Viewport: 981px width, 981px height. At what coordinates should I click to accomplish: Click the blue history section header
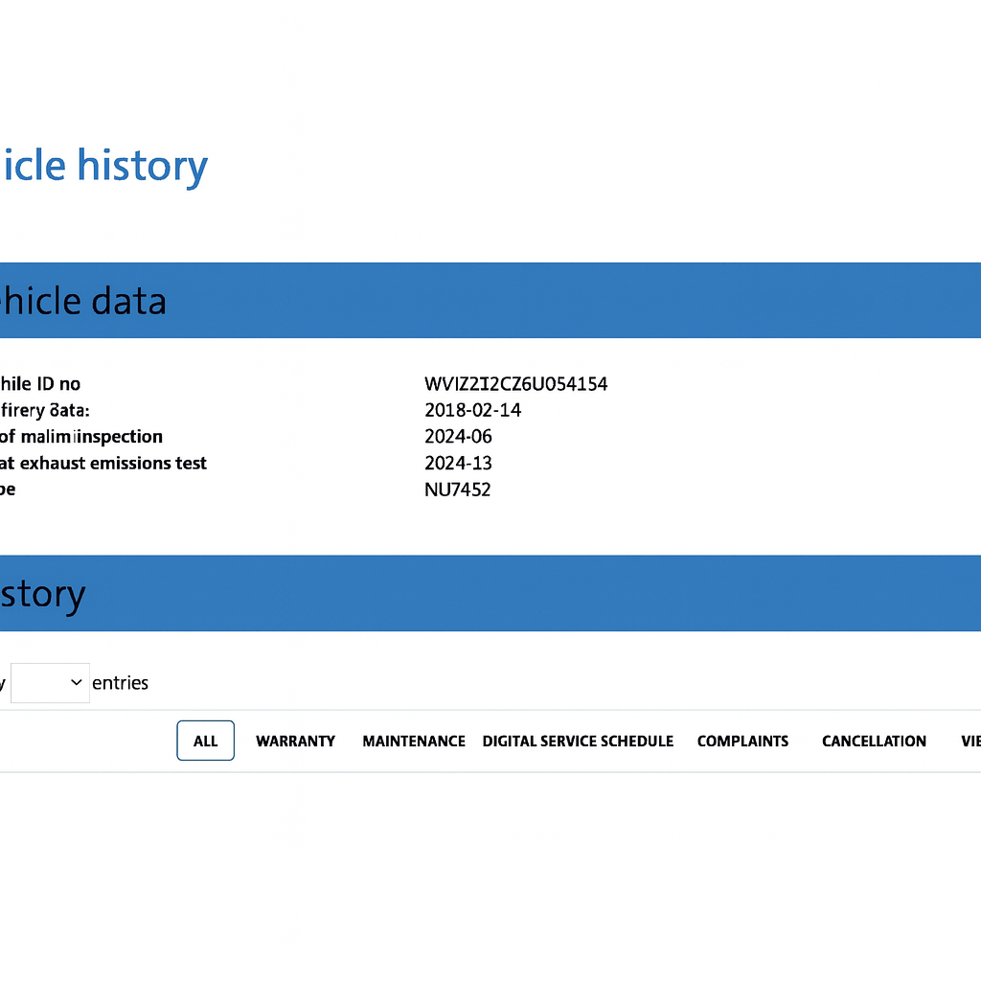pyautogui.click(x=43, y=594)
